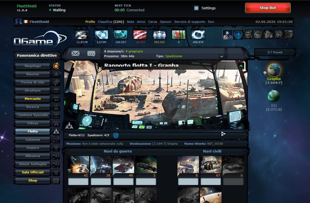This screenshot has width=310, height=203.
Task: Click icon next to Risorse
Action: pyautogui.click(x=56, y=74)
